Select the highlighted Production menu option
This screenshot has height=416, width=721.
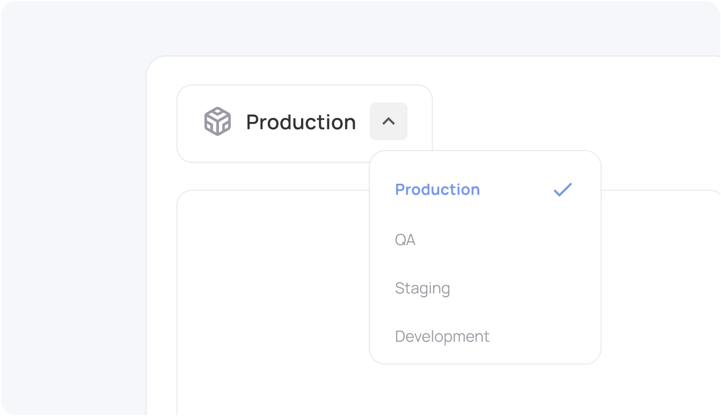point(437,190)
